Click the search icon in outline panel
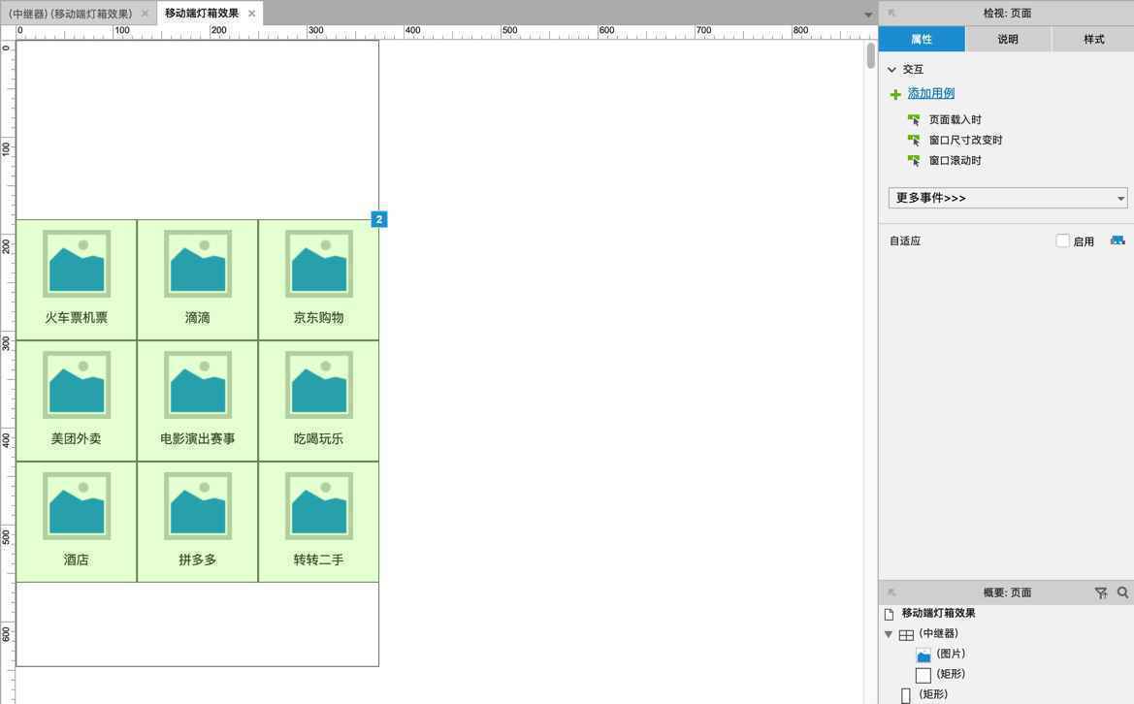The height and width of the screenshot is (704, 1134). click(1122, 592)
